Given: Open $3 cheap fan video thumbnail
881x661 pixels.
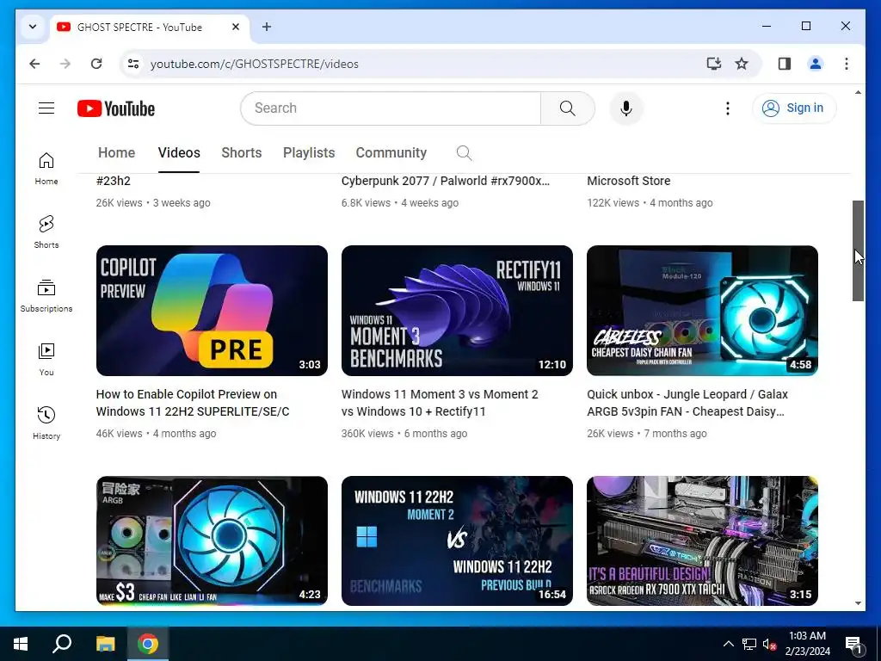Looking at the screenshot, I should tap(212, 541).
